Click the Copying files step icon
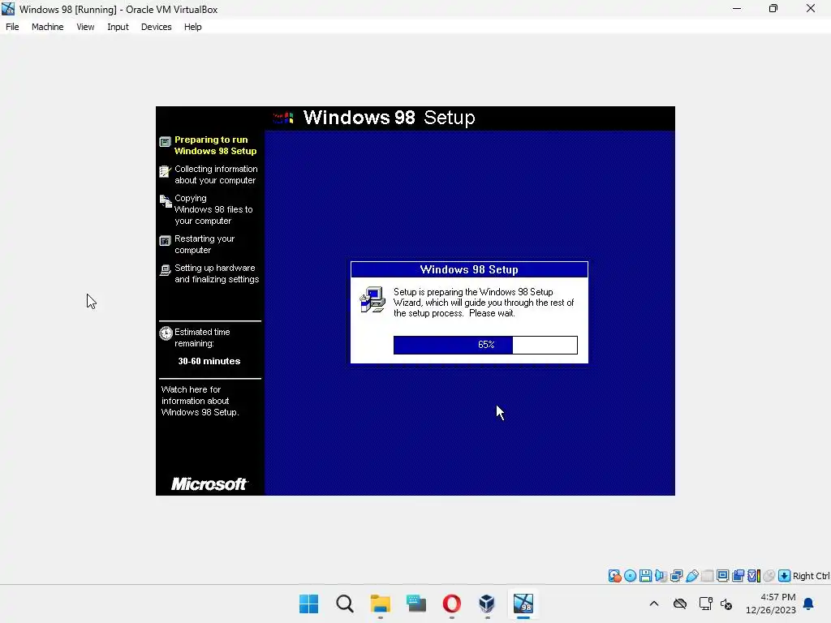This screenshot has height=623, width=831. tap(166, 201)
